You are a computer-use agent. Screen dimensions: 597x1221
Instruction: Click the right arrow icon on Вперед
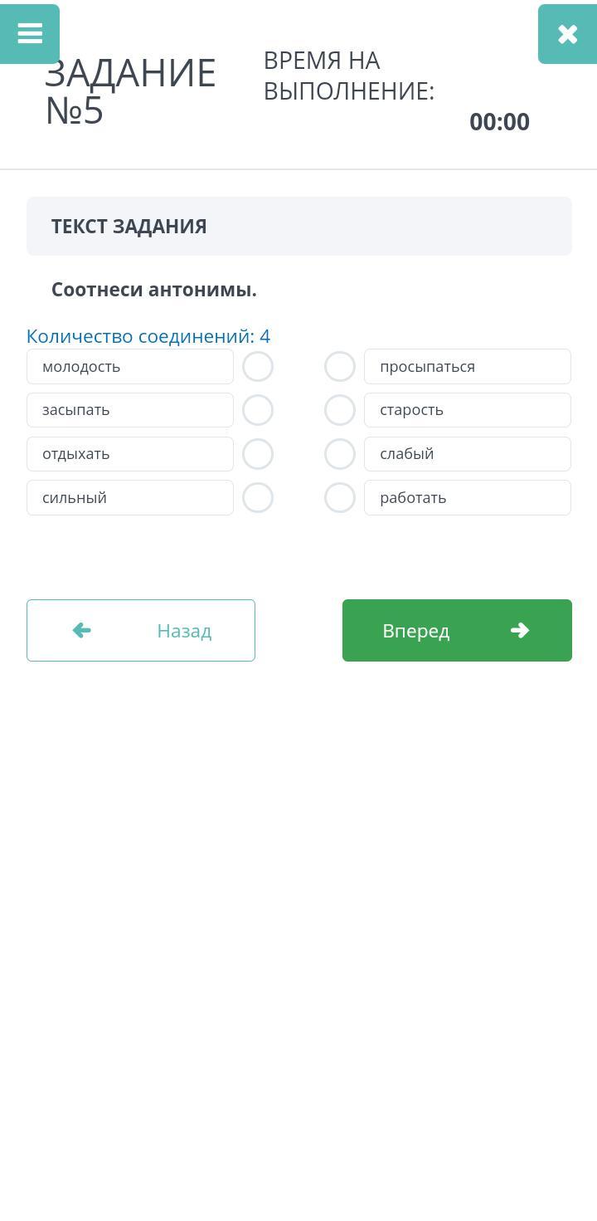point(520,631)
